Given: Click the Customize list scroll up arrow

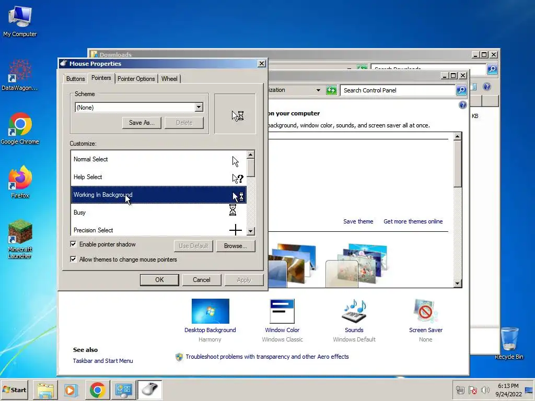Looking at the screenshot, I should pyautogui.click(x=251, y=155).
